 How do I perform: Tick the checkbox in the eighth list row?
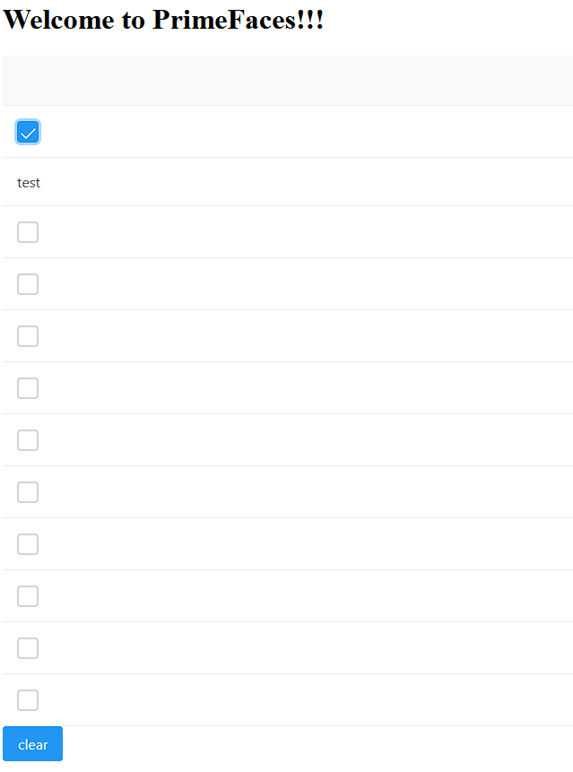click(28, 544)
